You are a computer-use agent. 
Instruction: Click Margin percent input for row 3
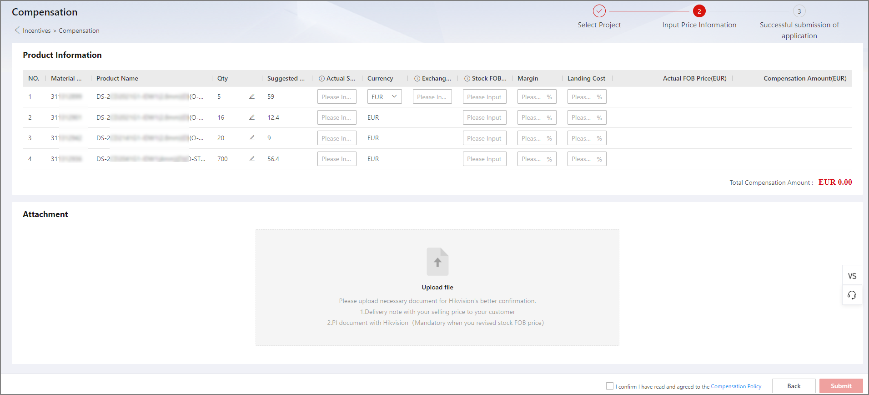537,138
